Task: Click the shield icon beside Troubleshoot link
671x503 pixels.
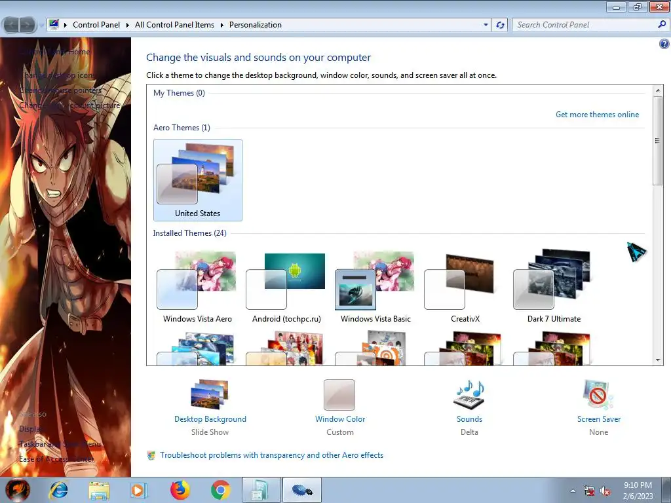Action: click(151, 456)
